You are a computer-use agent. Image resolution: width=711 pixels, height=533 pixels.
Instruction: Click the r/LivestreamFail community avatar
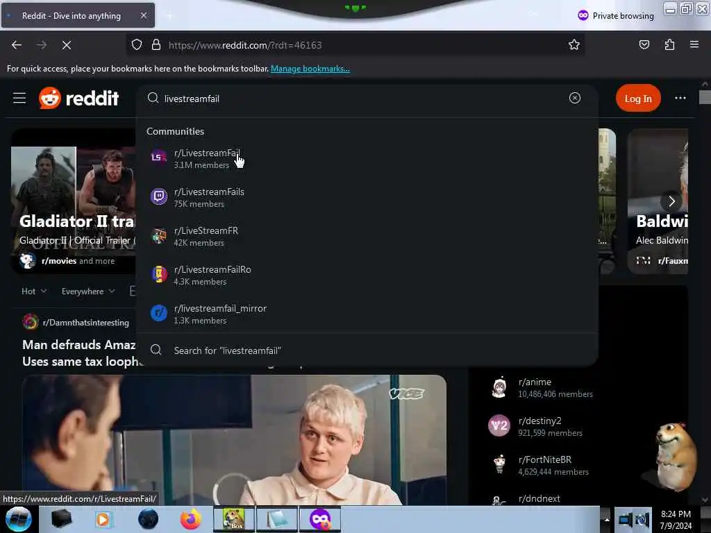(x=159, y=158)
